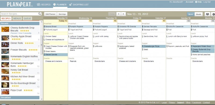Open the Shopping List tab
The image size is (215, 105).
pyautogui.click(x=79, y=5)
